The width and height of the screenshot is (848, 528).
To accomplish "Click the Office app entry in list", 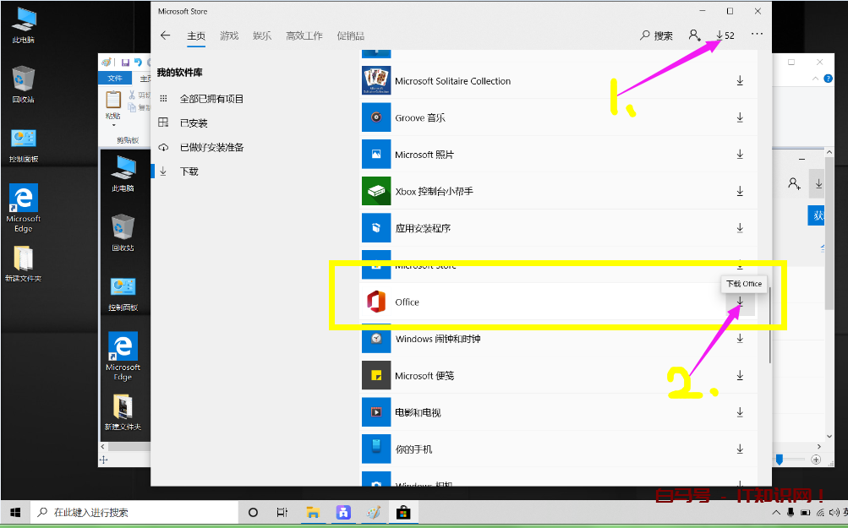I will [407, 302].
